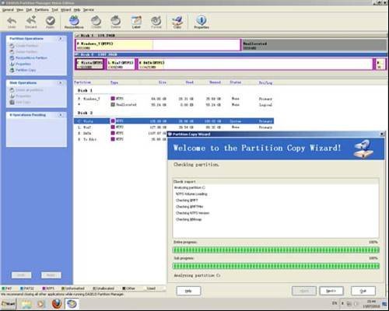This screenshot has height=311, width=389.
Task: Click the Format toolbar icon
Action: [x=156, y=22]
